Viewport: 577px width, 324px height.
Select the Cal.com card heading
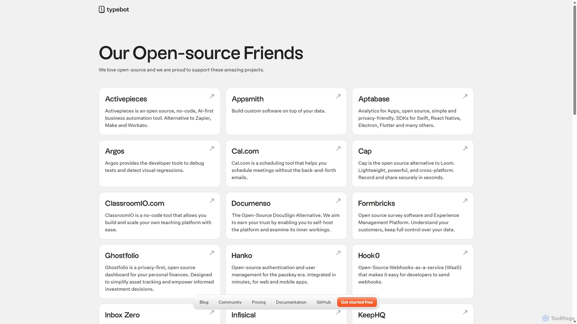(245, 151)
